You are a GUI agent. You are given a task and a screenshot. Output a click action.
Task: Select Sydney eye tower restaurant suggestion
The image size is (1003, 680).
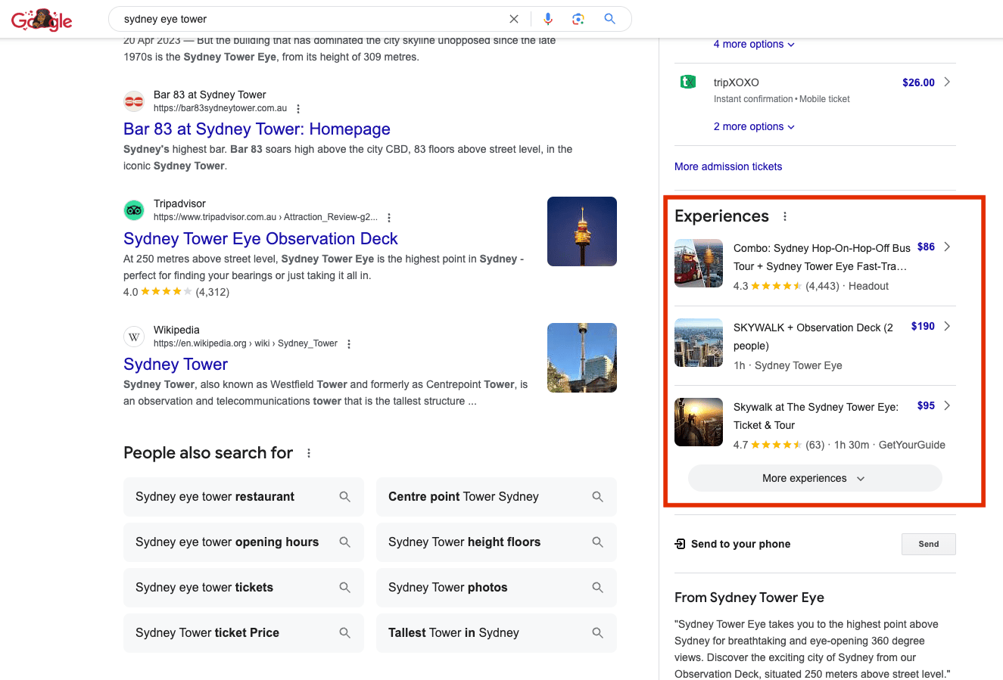244,497
